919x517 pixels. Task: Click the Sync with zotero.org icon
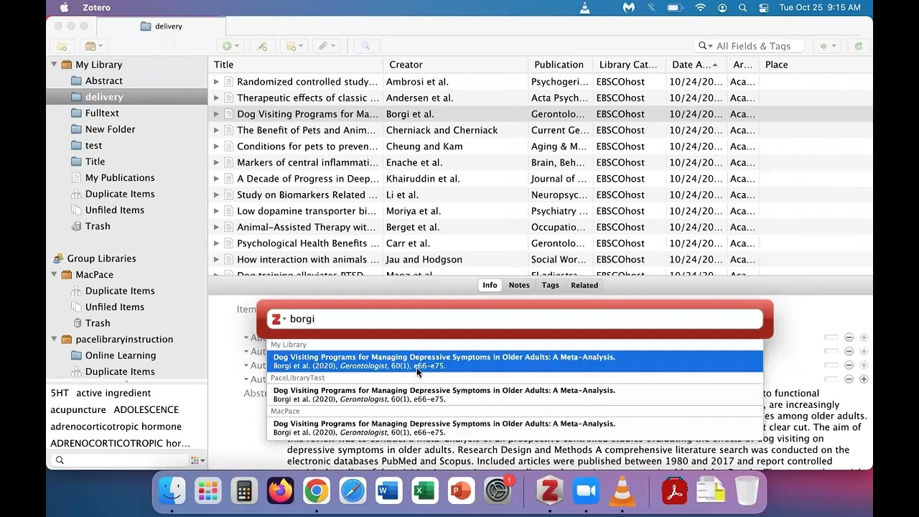pyautogui.click(x=858, y=46)
